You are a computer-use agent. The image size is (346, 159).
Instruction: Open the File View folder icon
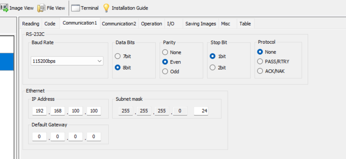[x=41, y=8]
